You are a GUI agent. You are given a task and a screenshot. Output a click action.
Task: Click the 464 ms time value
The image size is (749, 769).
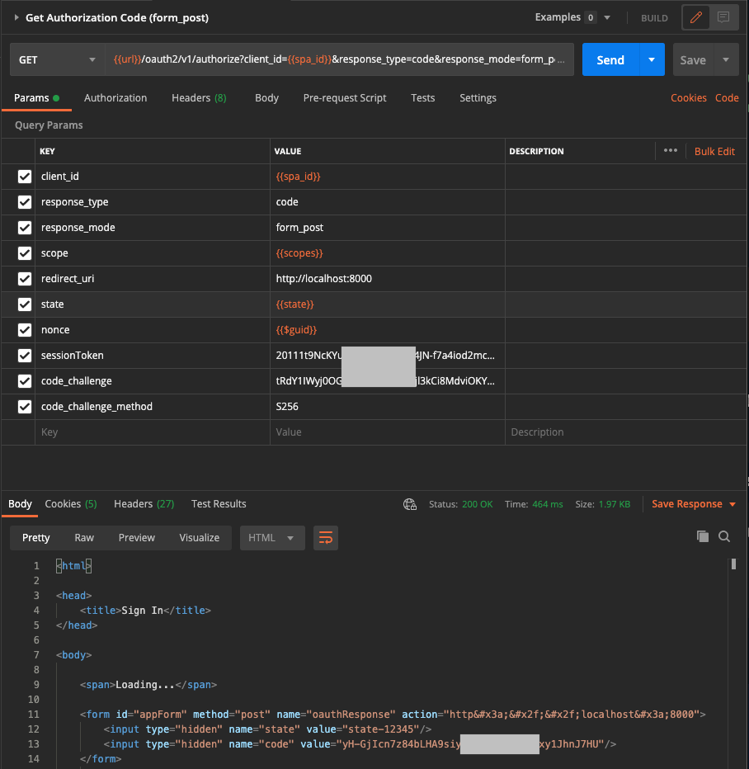(x=547, y=504)
